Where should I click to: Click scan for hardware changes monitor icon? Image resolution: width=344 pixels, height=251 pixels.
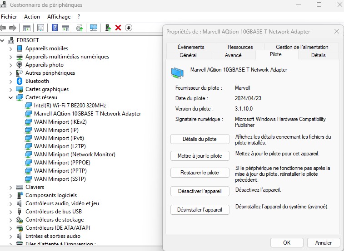pyautogui.click(x=94, y=28)
